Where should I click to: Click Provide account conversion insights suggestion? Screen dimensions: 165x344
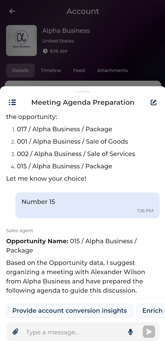(70, 311)
